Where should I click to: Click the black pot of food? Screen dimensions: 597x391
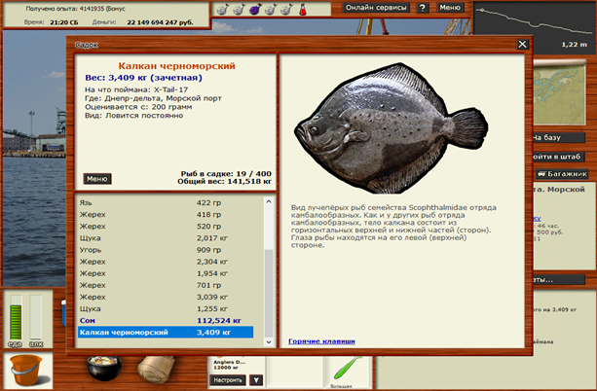[104, 368]
